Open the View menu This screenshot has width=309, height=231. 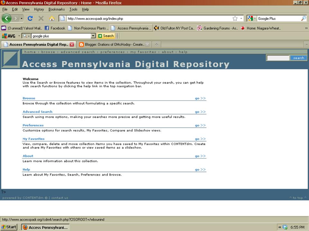(x=26, y=9)
